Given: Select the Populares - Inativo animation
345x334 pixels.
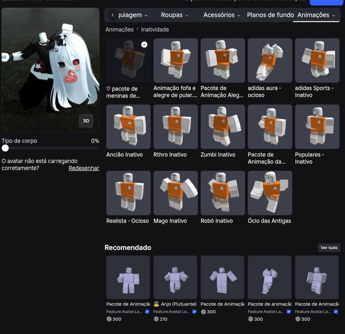Looking at the screenshot, I should (317, 127).
